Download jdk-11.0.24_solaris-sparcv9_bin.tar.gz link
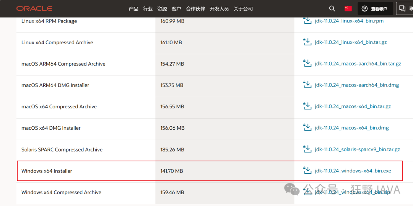Image resolution: width=413 pixels, height=206 pixels. pos(358,150)
